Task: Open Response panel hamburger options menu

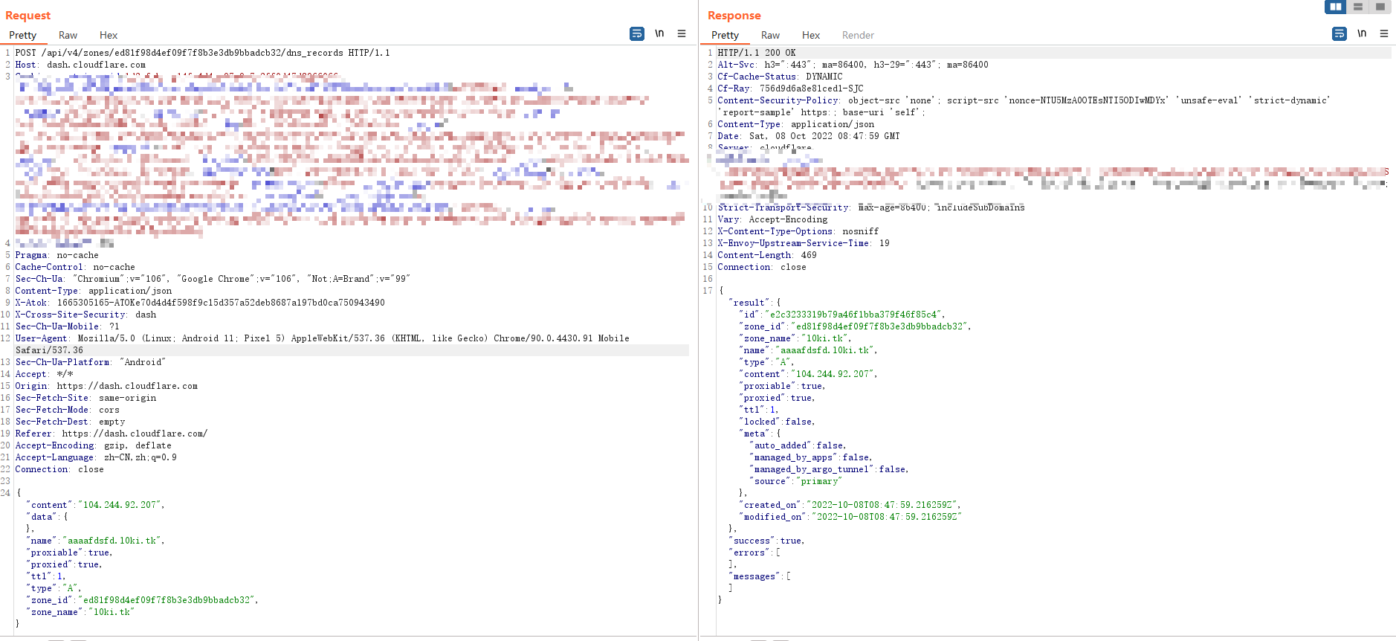Action: pos(1384,34)
